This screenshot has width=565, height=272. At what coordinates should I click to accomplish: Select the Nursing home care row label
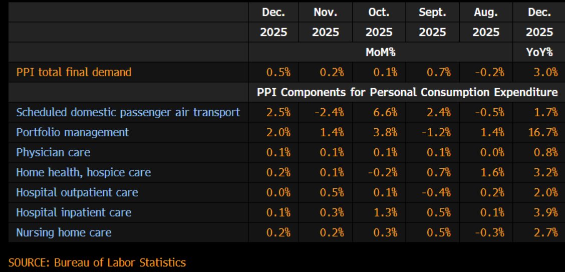64,232
